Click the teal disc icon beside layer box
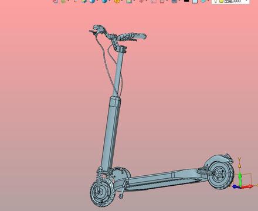 (x=203, y=1)
